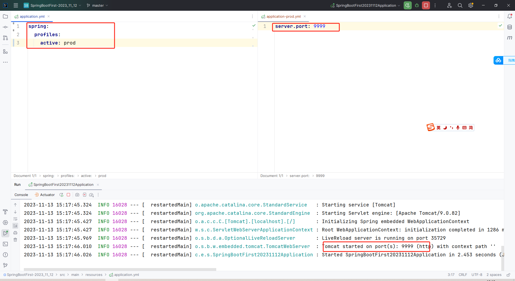
Task: Open left editor tab options menu
Action: pyautogui.click(x=252, y=16)
